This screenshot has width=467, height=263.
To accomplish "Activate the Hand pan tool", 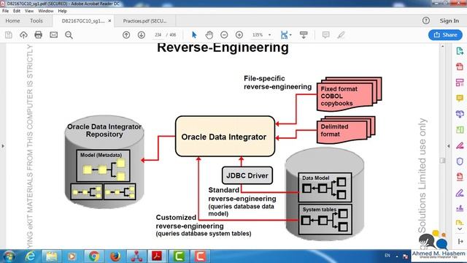I will (x=209, y=35).
